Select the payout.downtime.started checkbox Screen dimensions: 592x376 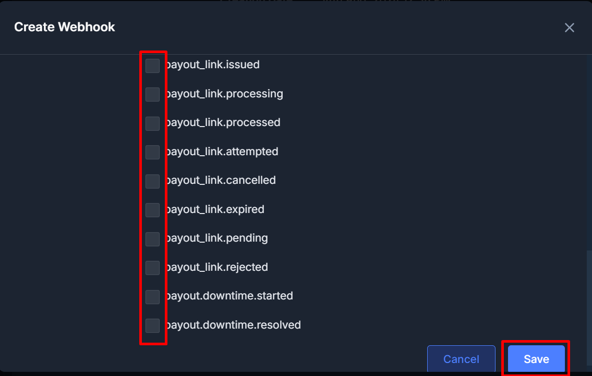152,297
